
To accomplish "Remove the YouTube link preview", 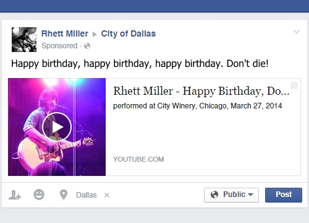I will (x=294, y=85).
